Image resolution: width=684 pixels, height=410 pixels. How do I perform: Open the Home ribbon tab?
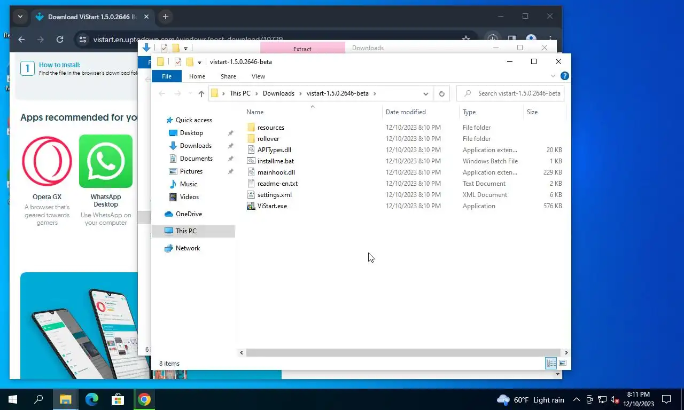click(x=197, y=76)
